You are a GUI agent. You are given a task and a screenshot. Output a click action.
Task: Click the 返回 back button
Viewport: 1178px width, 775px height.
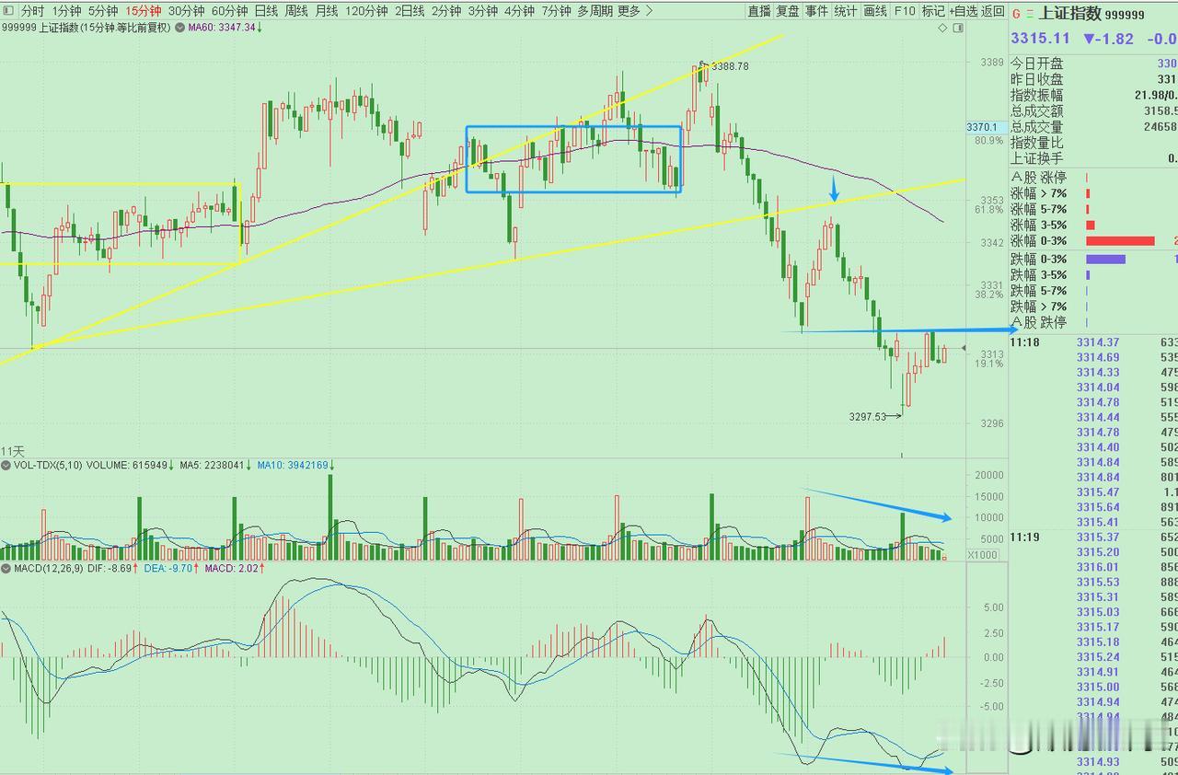tap(993, 11)
